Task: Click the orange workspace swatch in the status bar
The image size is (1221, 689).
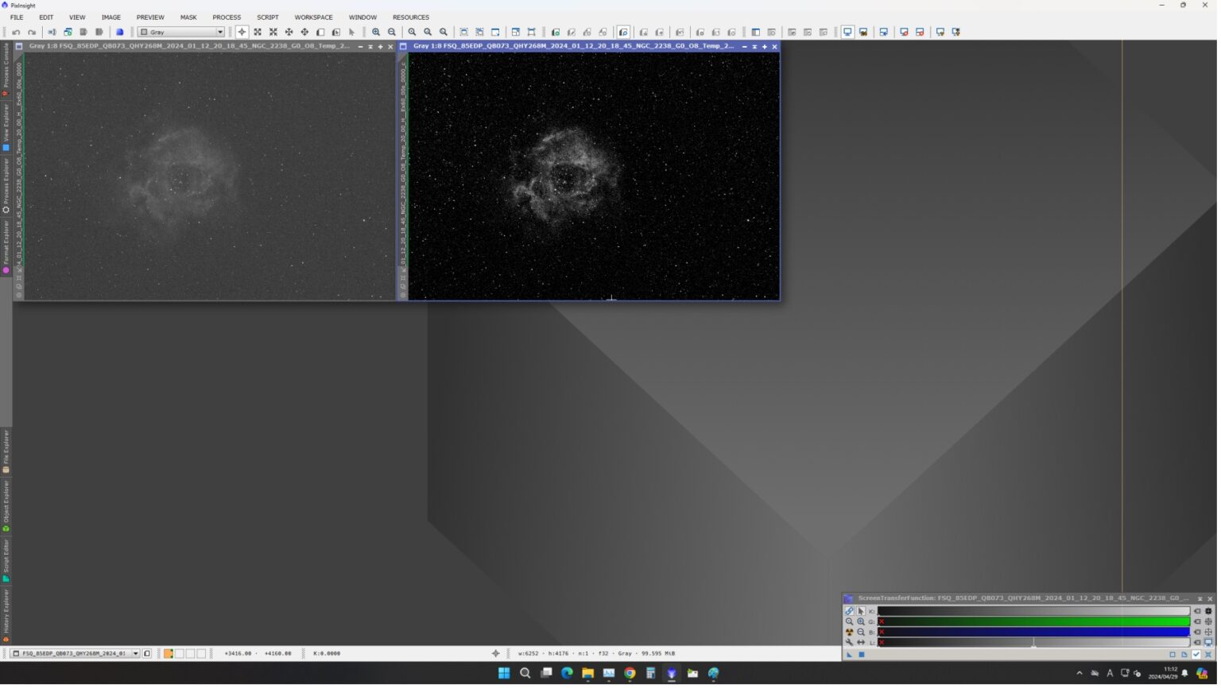Action: [x=168, y=652]
